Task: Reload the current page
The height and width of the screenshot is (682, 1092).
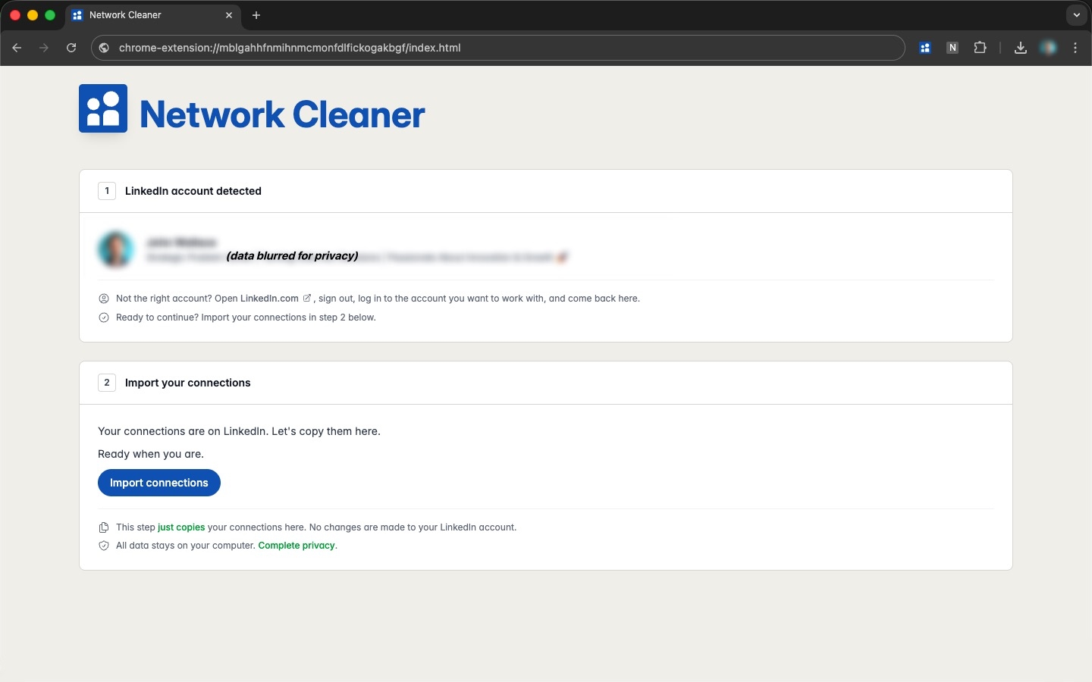Action: point(71,48)
